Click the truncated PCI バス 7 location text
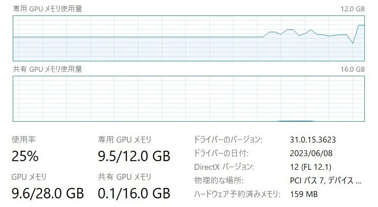The width and height of the screenshot is (378, 207). tap(325, 181)
